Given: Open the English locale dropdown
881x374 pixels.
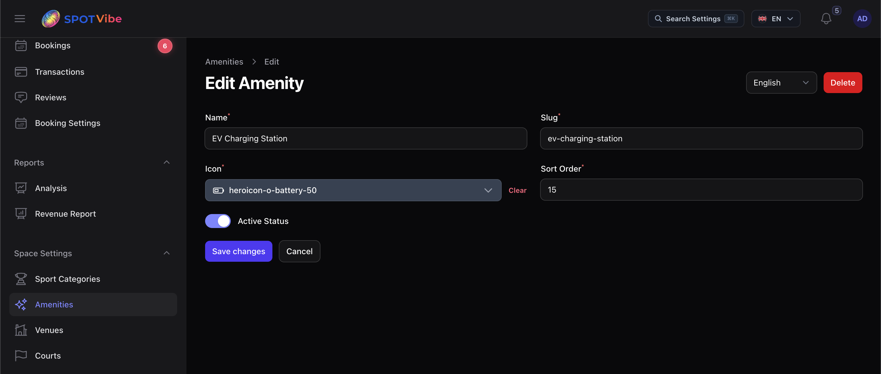Looking at the screenshot, I should point(781,83).
